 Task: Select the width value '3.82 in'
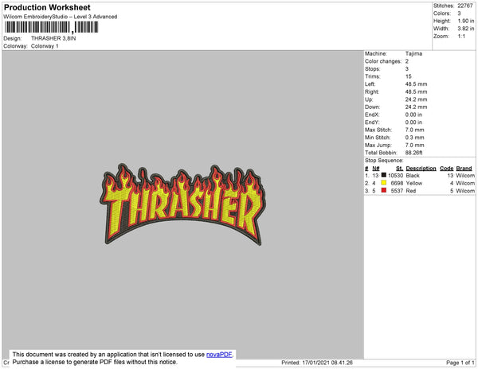tap(466, 29)
